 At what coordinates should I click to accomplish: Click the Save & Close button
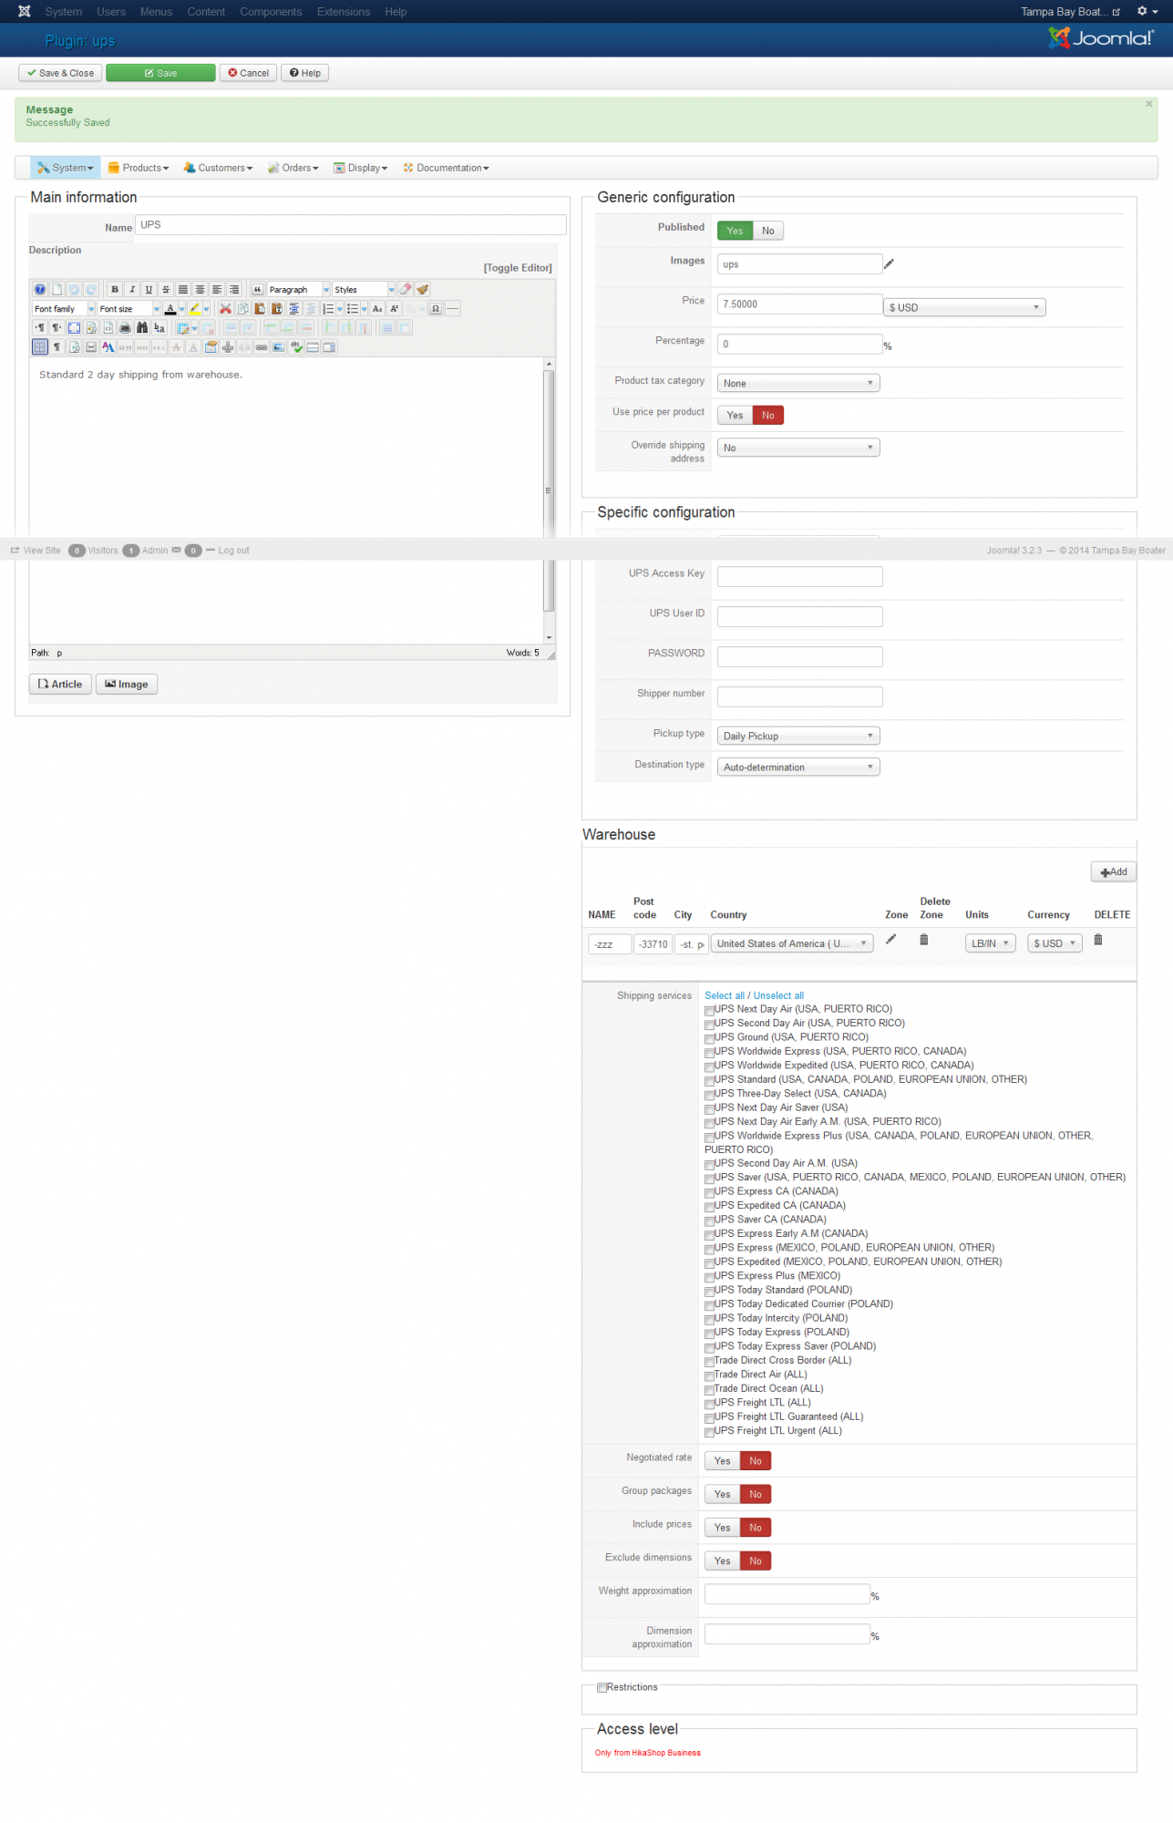click(x=60, y=73)
